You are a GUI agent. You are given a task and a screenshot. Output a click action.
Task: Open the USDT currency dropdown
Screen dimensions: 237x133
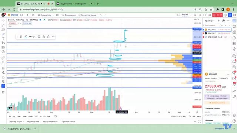[196, 19]
